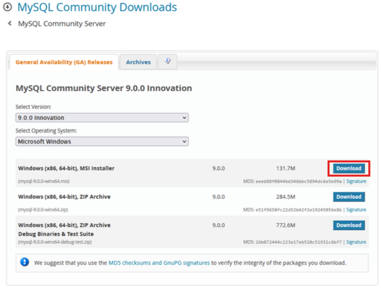Open the Select Version dropdown
The width and height of the screenshot is (381, 288).
pyautogui.click(x=102, y=118)
